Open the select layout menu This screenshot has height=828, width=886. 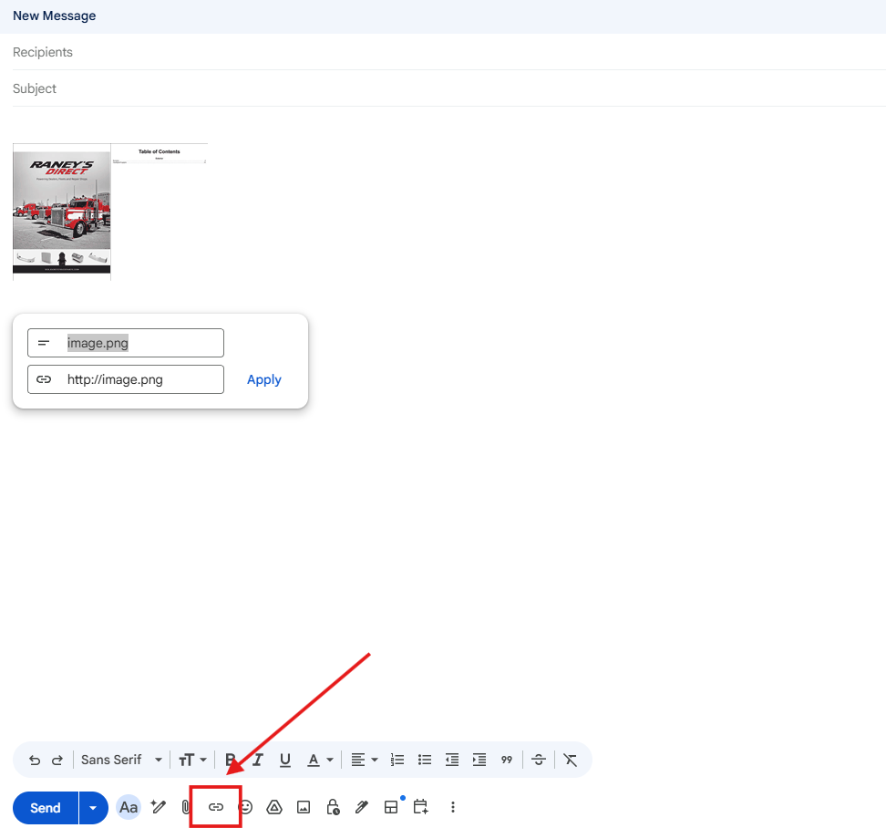391,807
